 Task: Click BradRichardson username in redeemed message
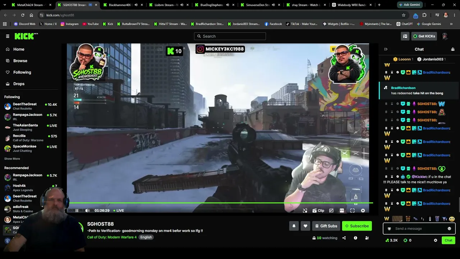click(403, 88)
